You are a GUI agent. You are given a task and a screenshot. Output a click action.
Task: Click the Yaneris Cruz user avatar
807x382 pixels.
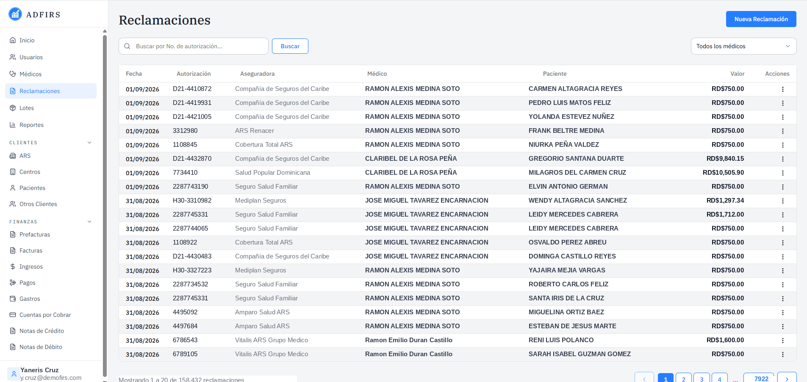pos(14,374)
